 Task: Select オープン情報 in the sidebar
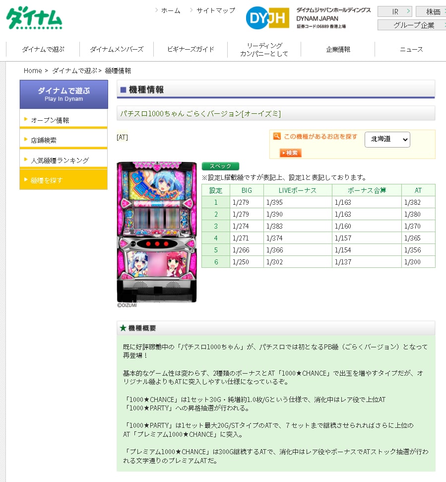coord(64,120)
